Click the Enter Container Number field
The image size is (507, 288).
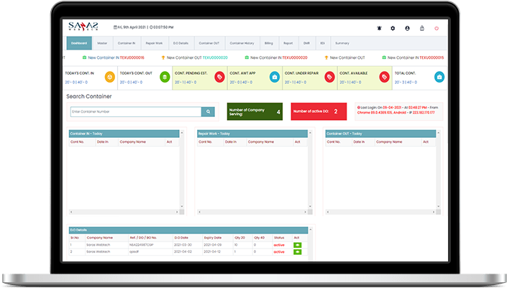134,112
